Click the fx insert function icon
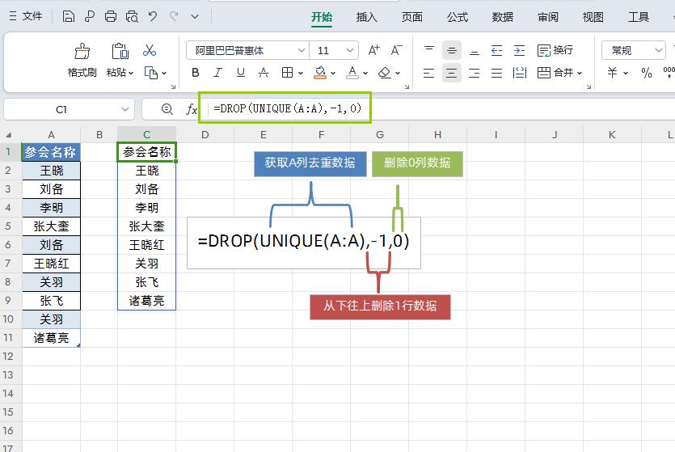The image size is (675, 452). [x=192, y=109]
